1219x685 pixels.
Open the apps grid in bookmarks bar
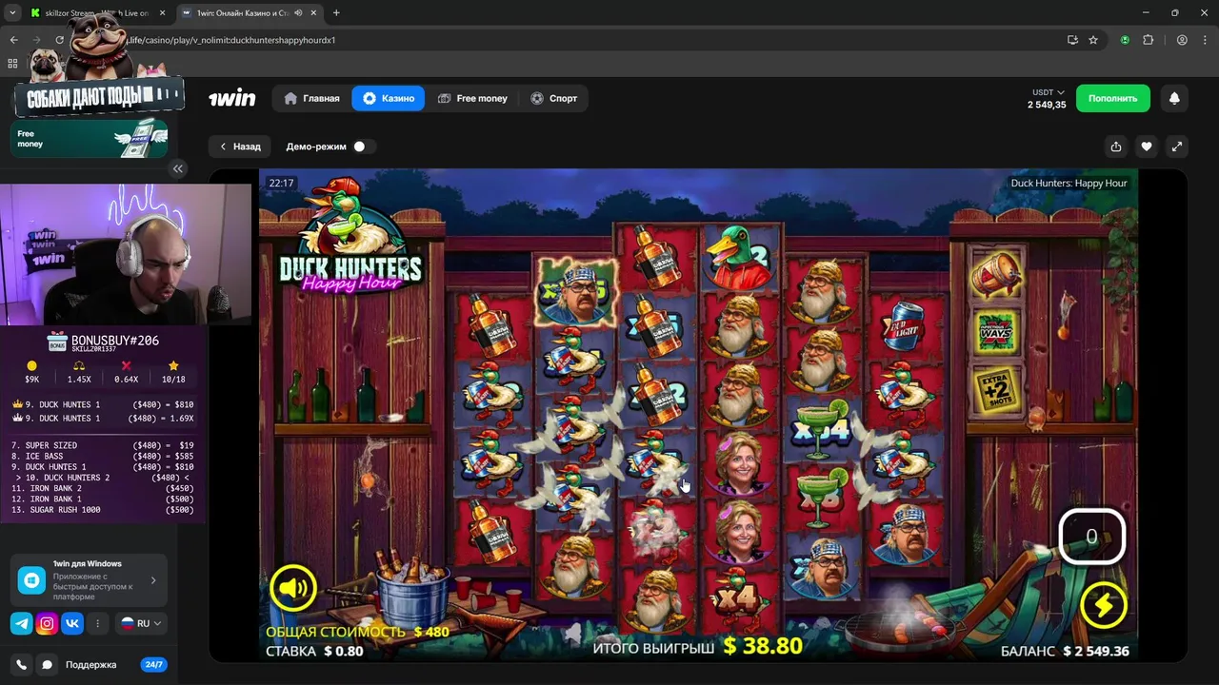(12, 64)
